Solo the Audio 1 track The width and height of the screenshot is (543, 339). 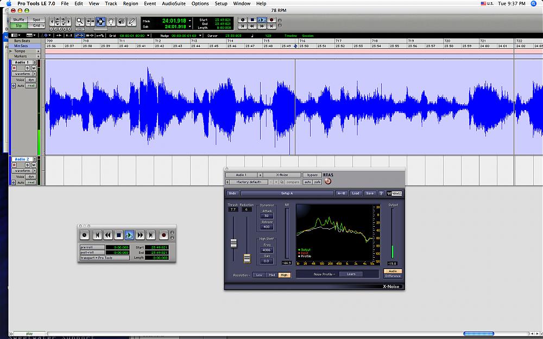pos(27,68)
